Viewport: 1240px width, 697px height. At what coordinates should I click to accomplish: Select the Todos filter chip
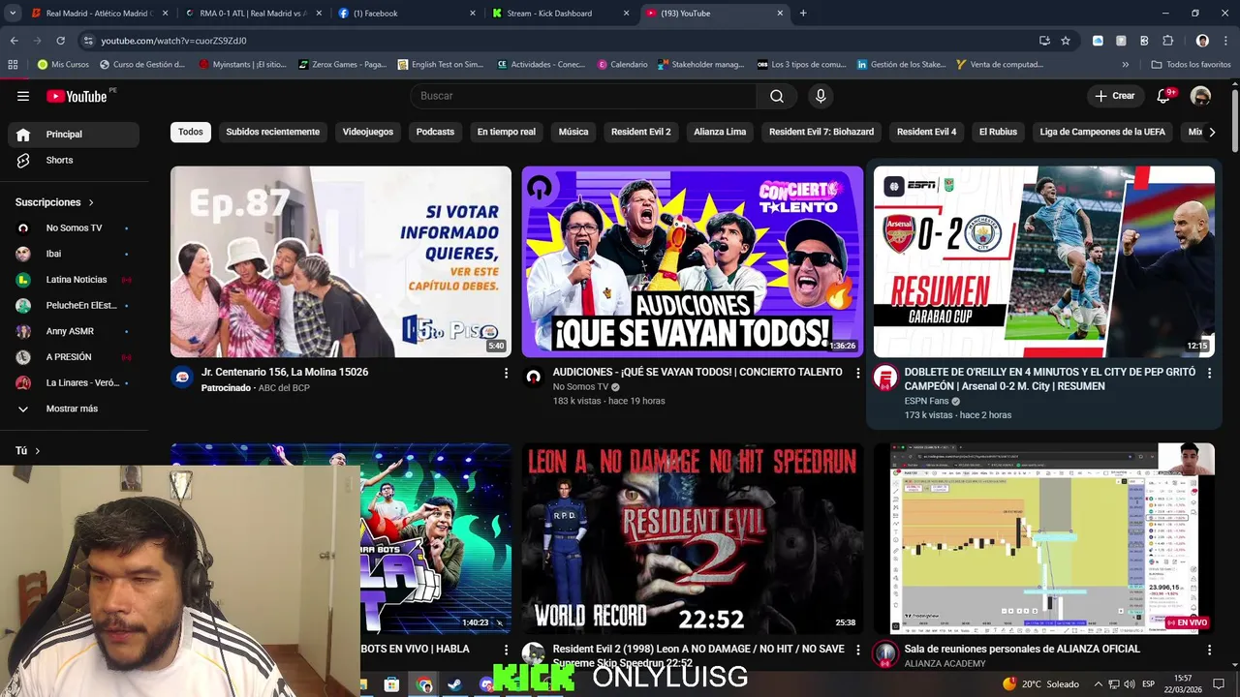[x=191, y=132]
